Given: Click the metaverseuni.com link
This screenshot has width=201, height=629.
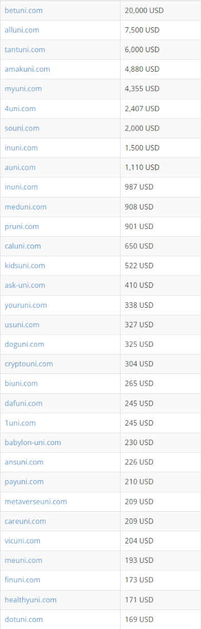Looking at the screenshot, I should [36, 502].
